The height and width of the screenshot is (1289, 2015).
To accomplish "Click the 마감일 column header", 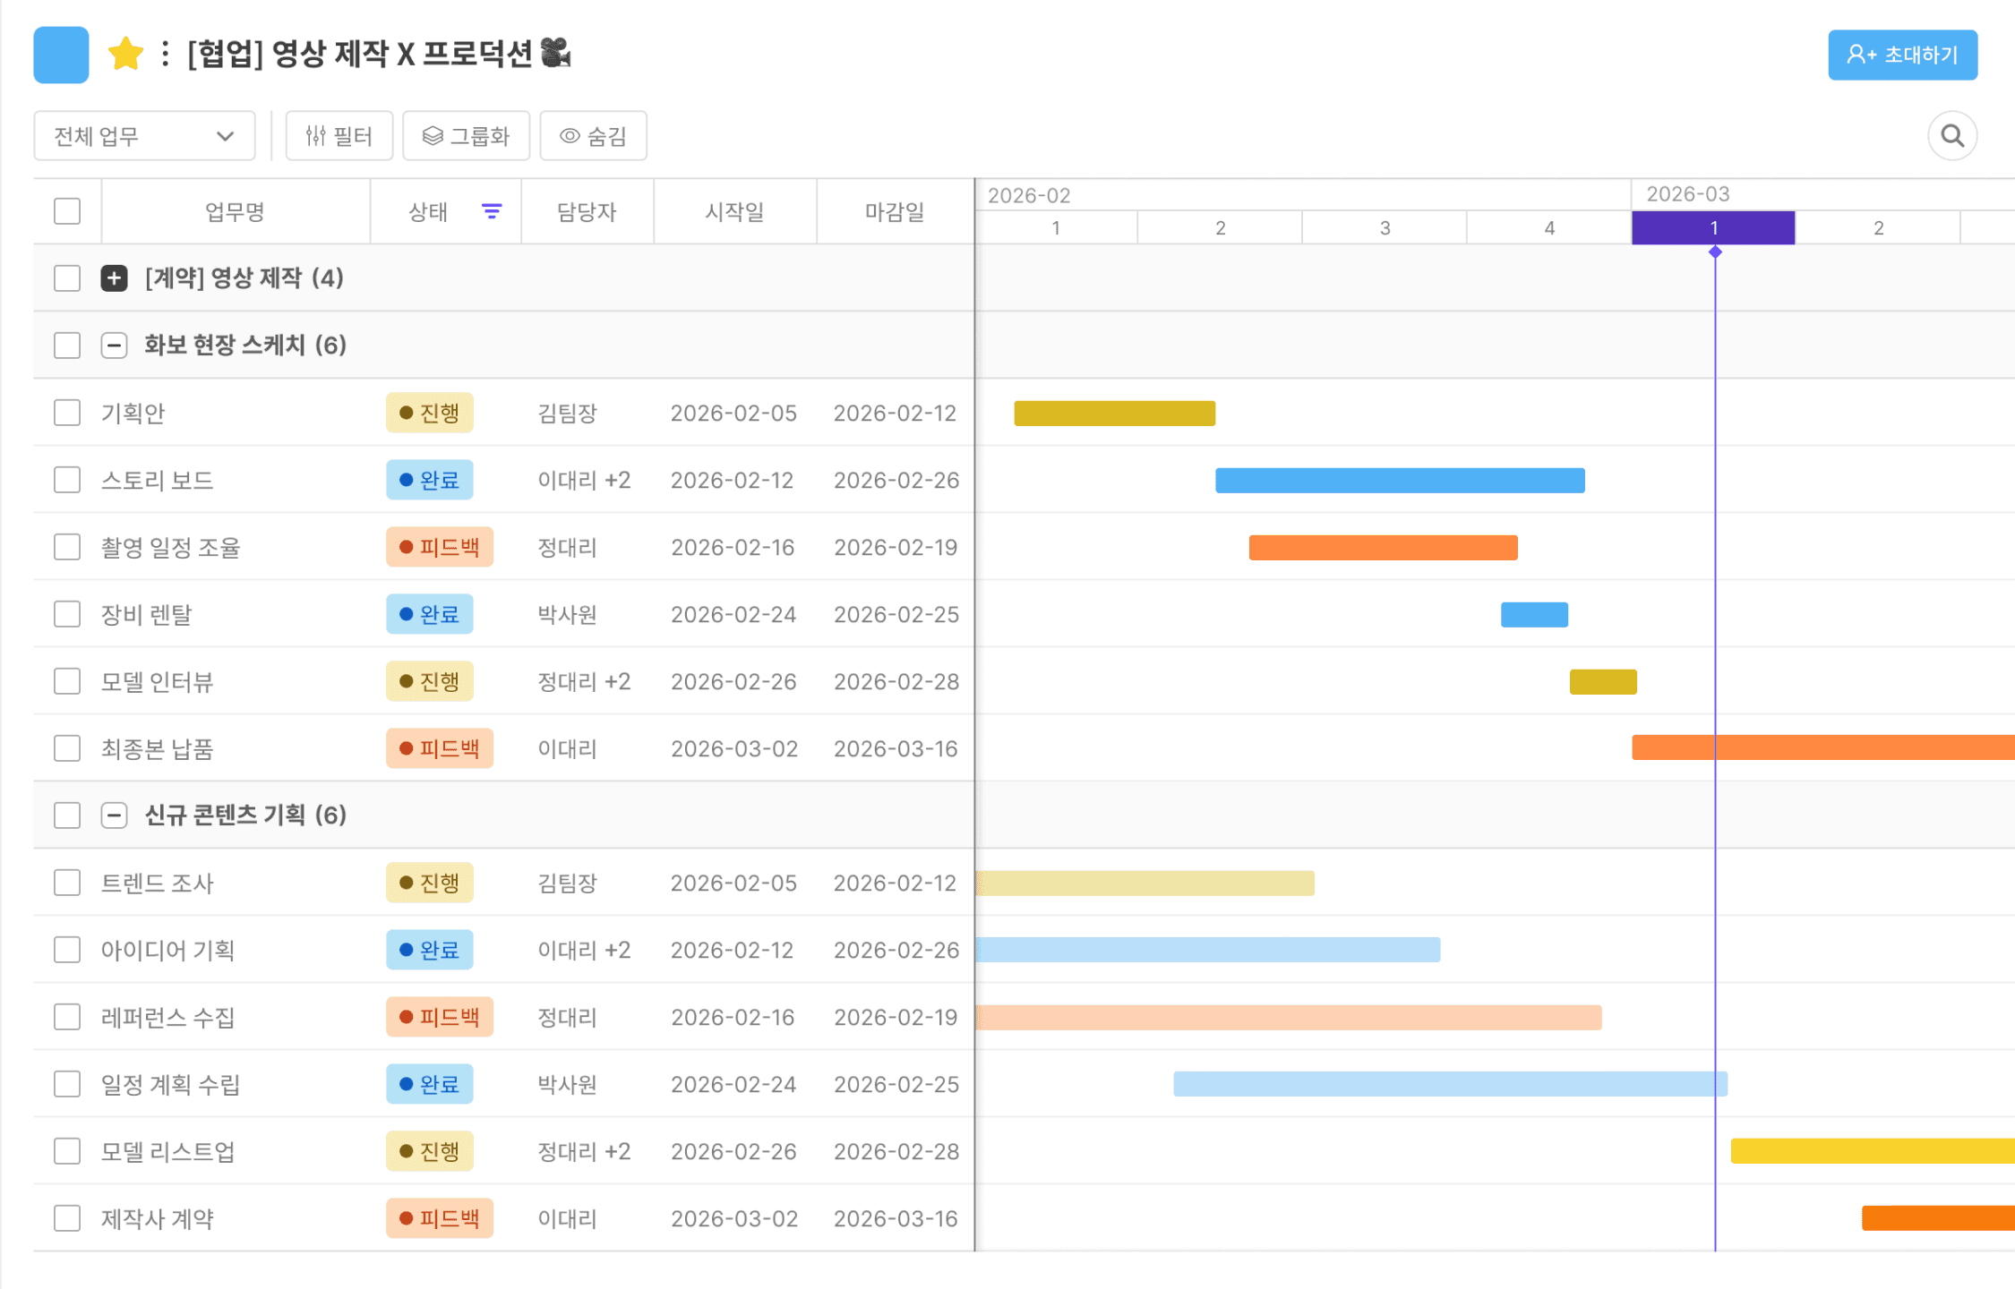I will 894,211.
